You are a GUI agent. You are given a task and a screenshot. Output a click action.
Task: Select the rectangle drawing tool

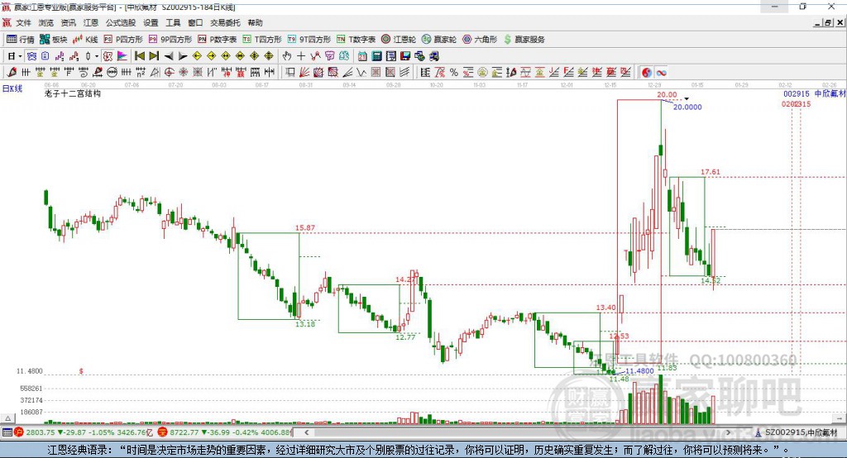(289, 73)
